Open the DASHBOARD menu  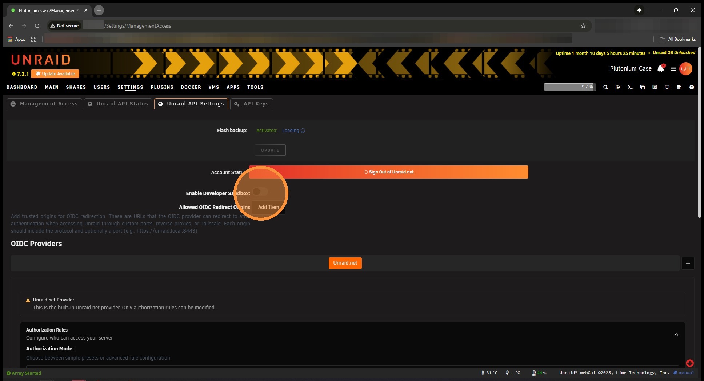pos(22,87)
